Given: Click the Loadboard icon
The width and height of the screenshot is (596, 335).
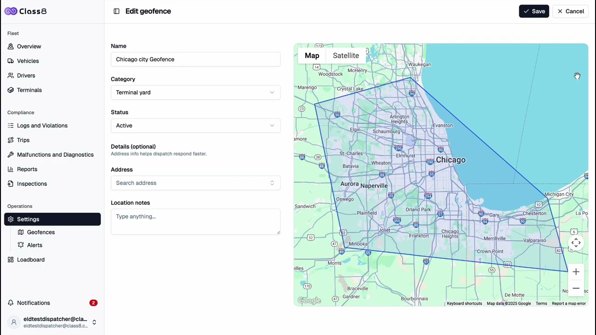Looking at the screenshot, I should 11,260.
